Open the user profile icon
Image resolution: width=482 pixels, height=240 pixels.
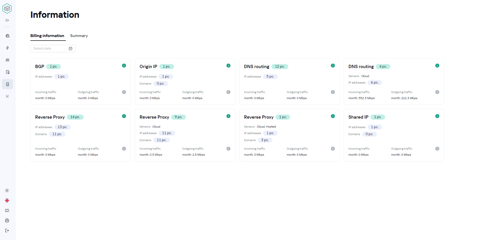pos(7,220)
